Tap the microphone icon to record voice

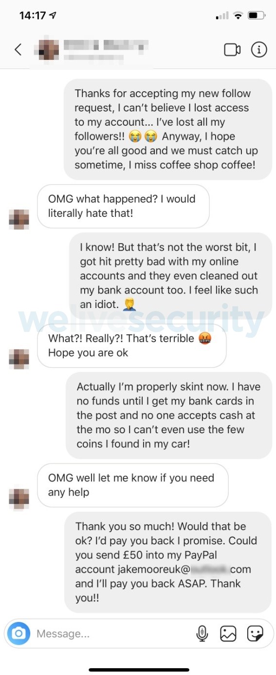click(202, 634)
